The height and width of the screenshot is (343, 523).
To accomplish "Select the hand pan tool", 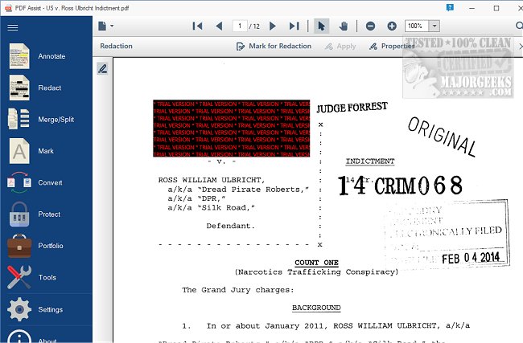I will 344,26.
